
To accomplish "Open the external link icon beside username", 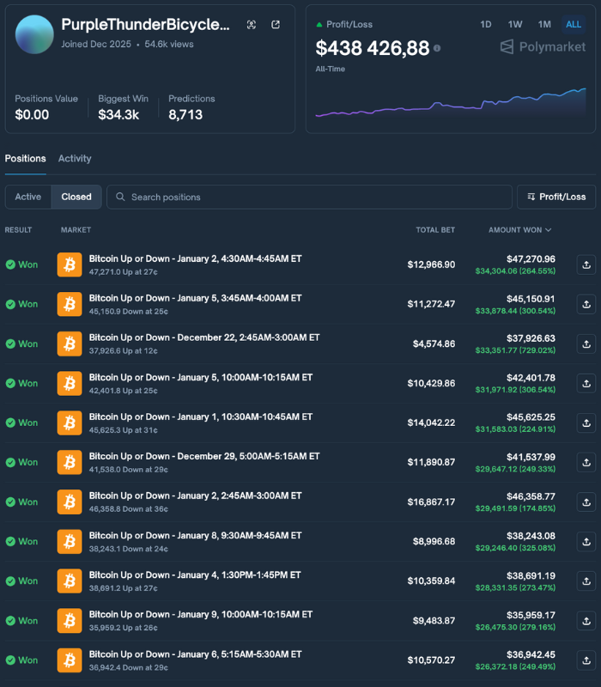I will (x=276, y=25).
